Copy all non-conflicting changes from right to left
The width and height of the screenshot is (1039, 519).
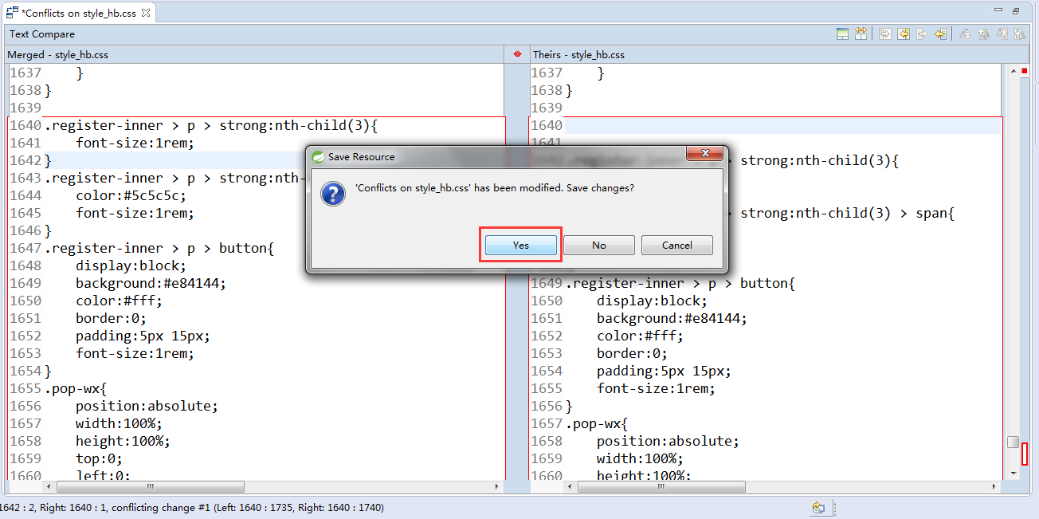[904, 33]
